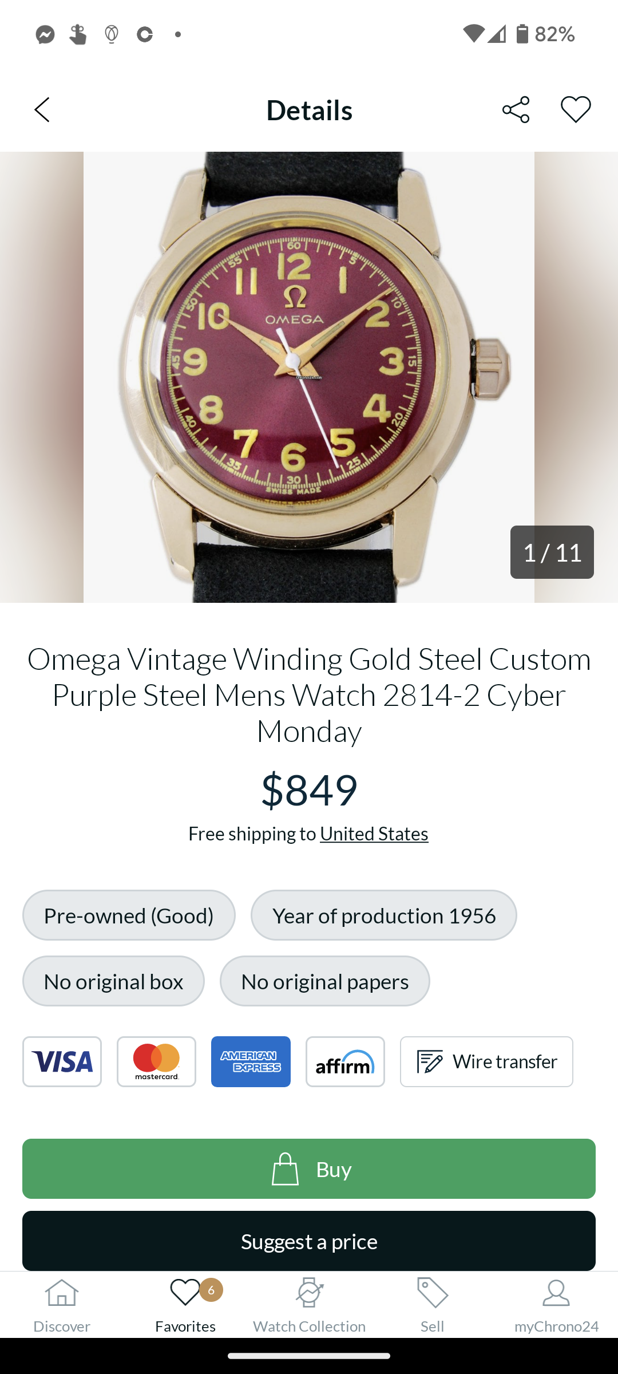
Task: Open the Sell tab
Action: 432,1305
